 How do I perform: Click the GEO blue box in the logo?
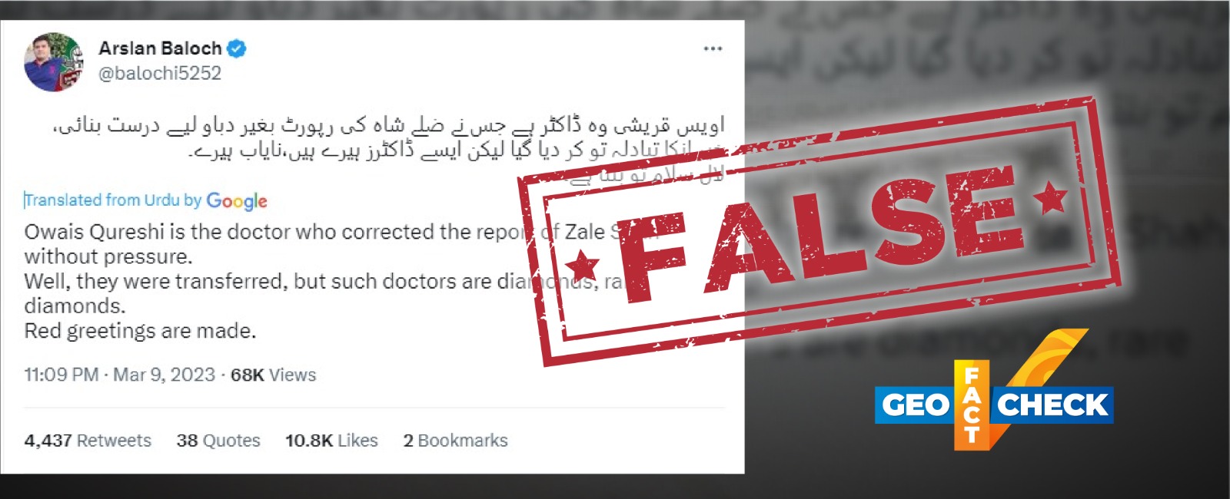(915, 405)
